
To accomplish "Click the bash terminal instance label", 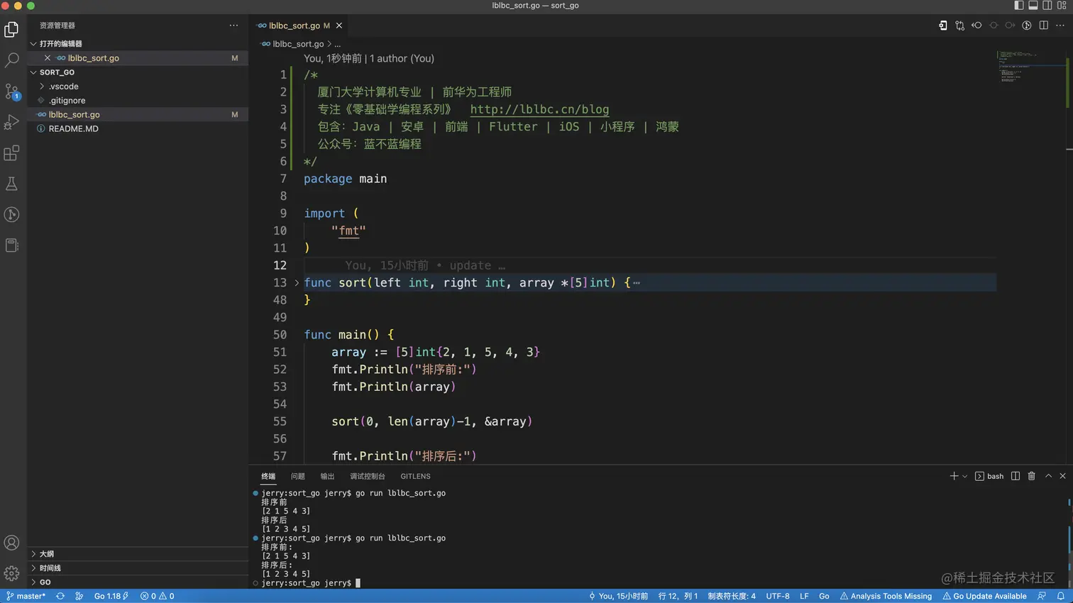I will (x=989, y=476).
